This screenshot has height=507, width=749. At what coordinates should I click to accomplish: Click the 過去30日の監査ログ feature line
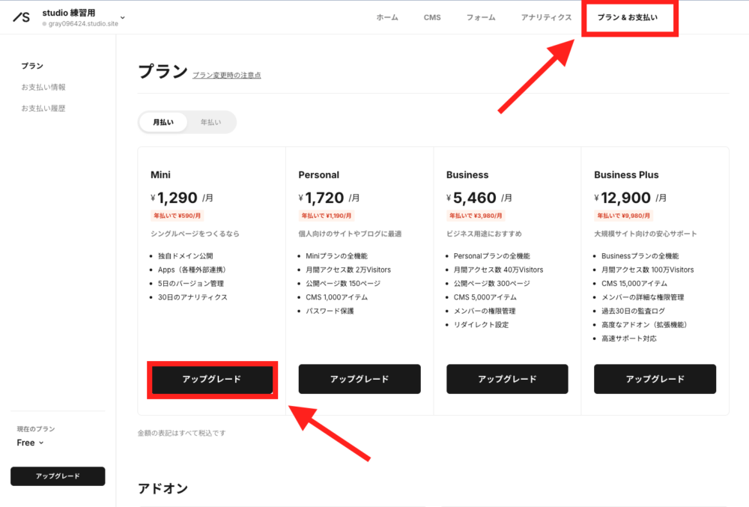tap(633, 311)
